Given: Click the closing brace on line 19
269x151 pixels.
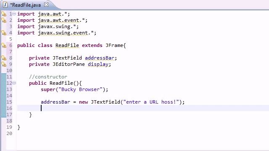Looking at the screenshot, I should 18,128.
